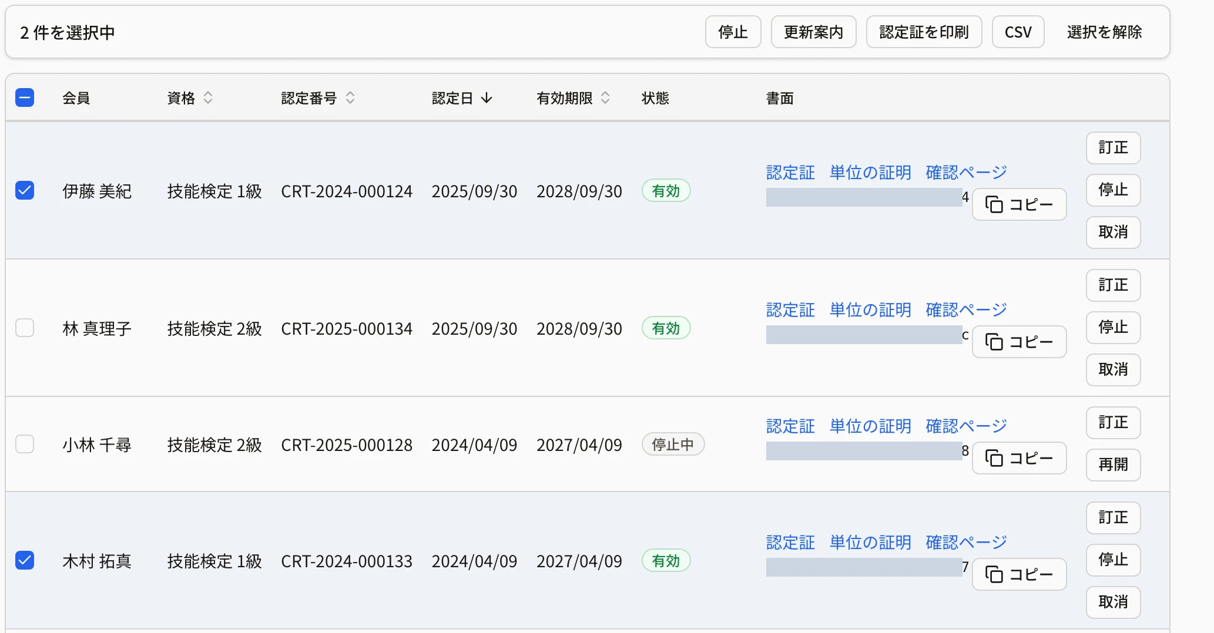Viewport: 1214px width, 633px height.
Task: Sort by 資格 column arrows
Action: coord(208,98)
